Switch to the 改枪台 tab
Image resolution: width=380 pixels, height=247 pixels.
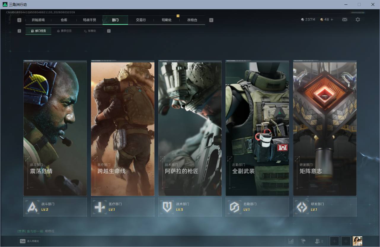[192, 20]
